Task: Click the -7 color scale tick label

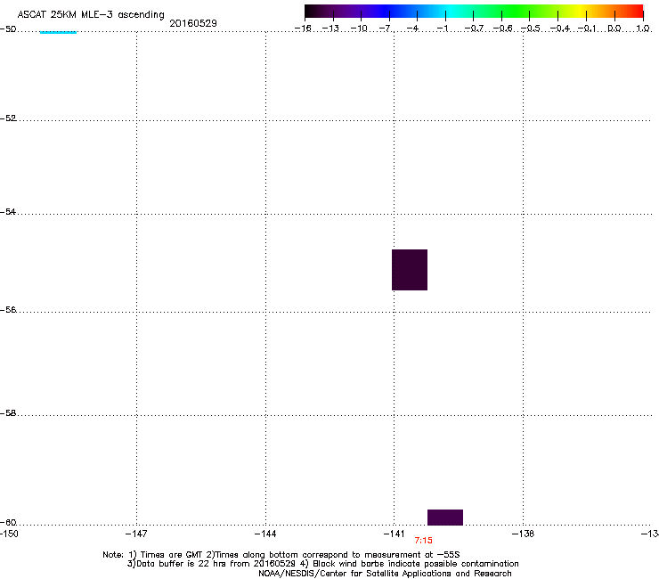Action: point(386,29)
